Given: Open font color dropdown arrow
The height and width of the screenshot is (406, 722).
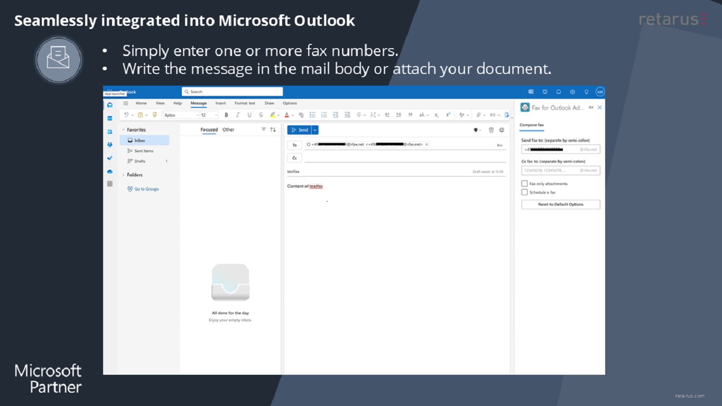Looking at the screenshot, I should click(x=293, y=115).
